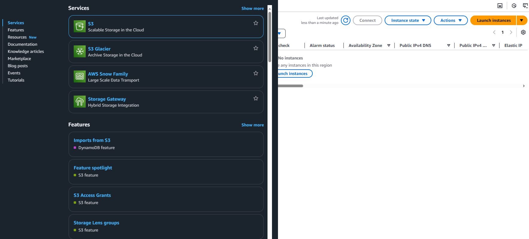Select Blog posts category

[x=18, y=66]
